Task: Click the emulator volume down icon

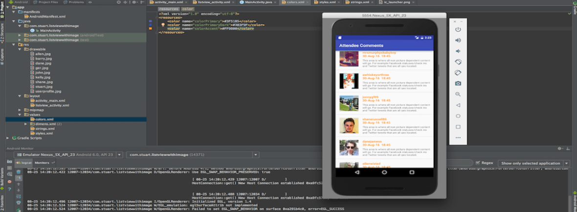Action: pos(458,51)
